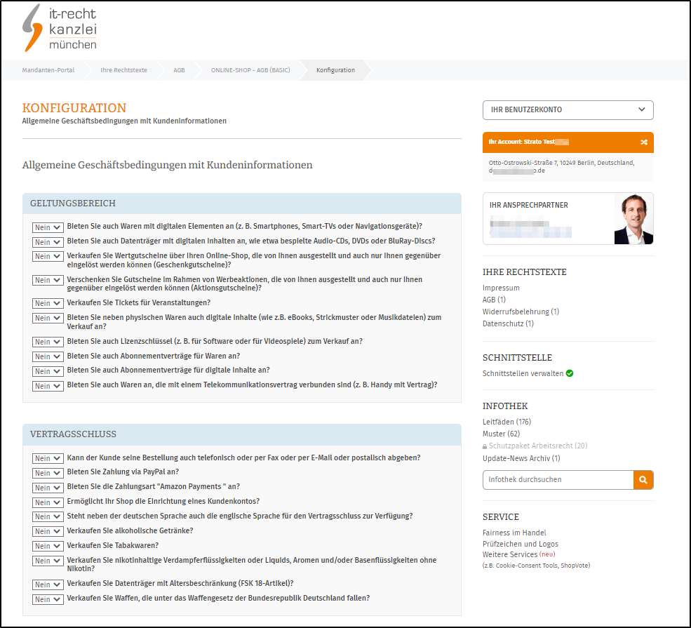This screenshot has width=691, height=628.
Task: Open dropdown for alcoholic beverages question
Action: (x=48, y=531)
